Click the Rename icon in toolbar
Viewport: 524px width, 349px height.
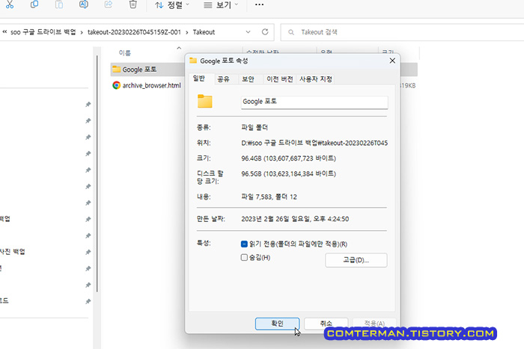point(84,4)
